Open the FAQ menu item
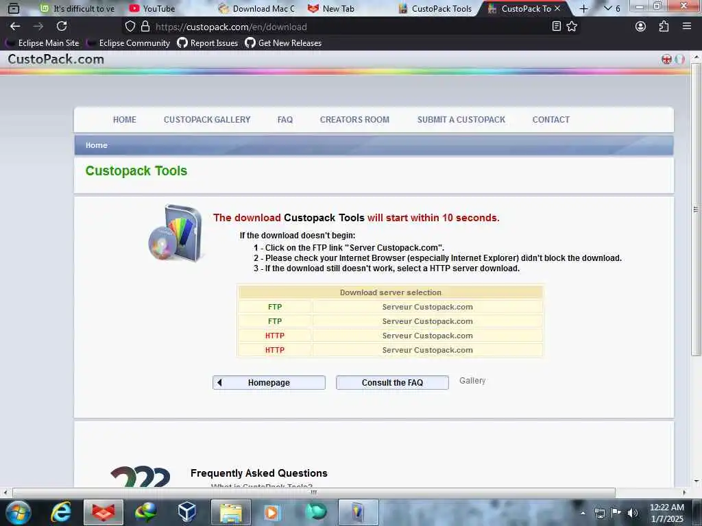The height and width of the screenshot is (526, 702). 285,119
